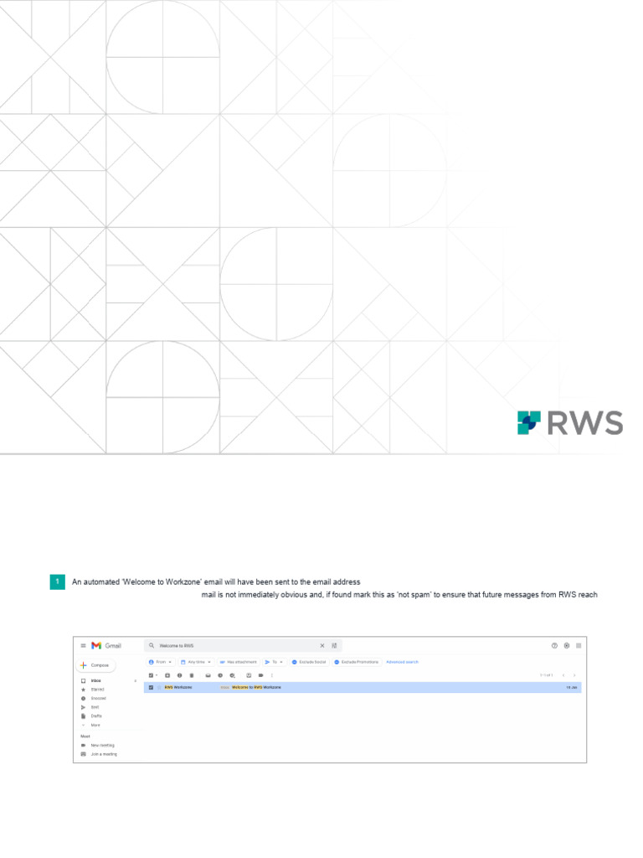Expand the More section in sidebar

95,725
